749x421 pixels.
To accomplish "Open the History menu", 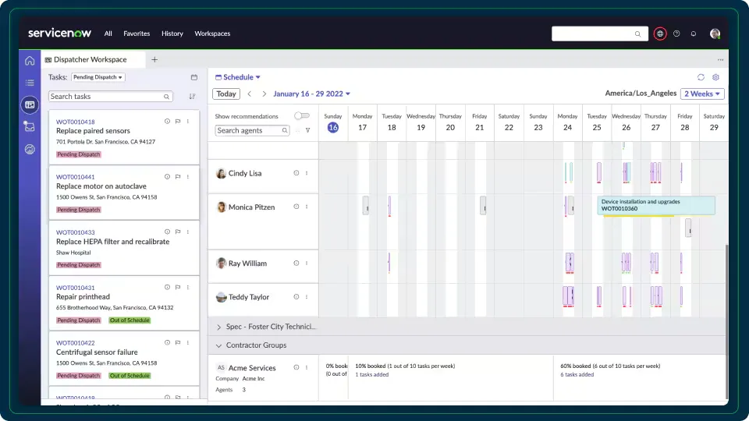I will point(172,34).
